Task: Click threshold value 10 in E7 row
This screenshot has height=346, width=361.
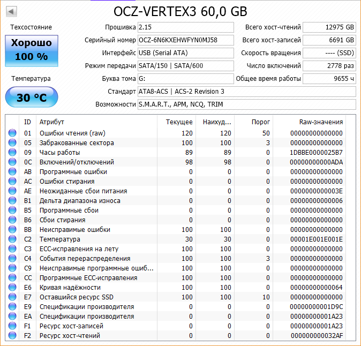Action: tap(266, 297)
